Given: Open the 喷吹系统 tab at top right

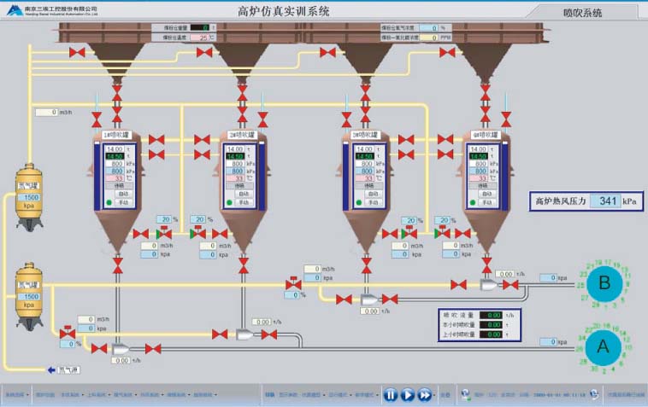Looking at the screenshot, I should point(582,13).
